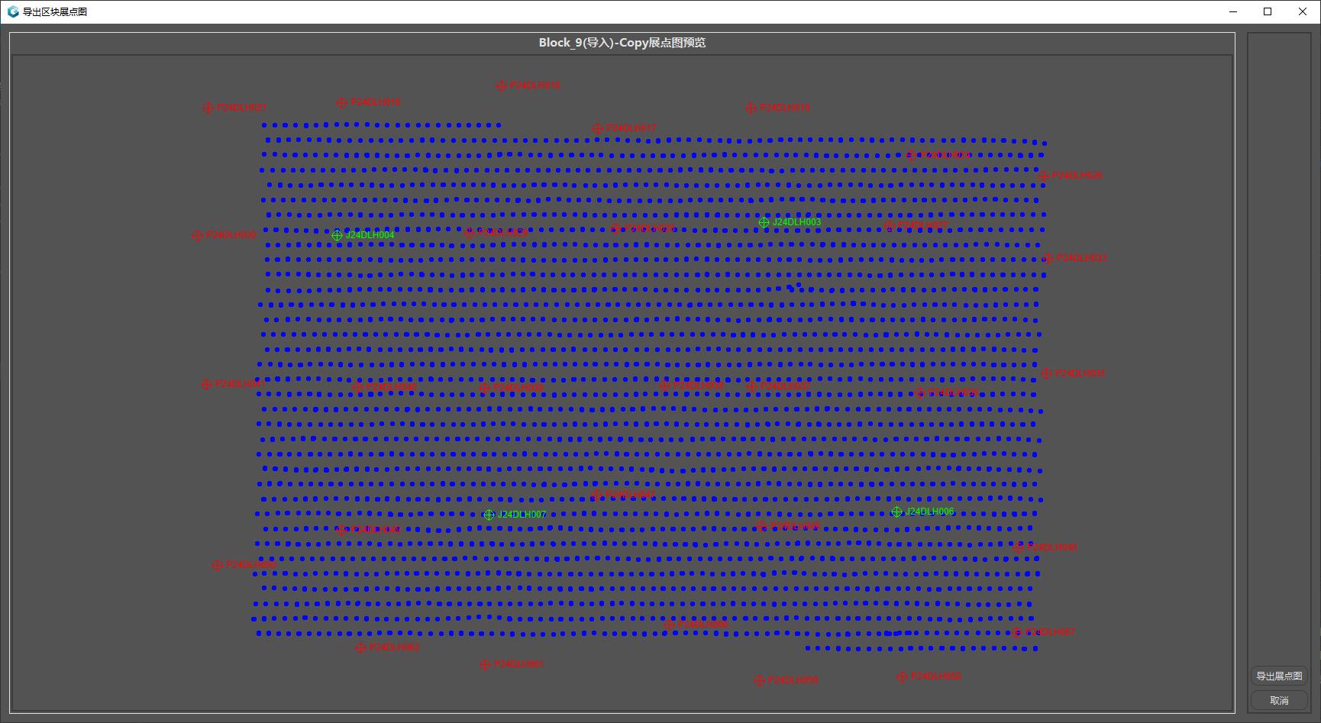This screenshot has height=723, width=1321.
Task: Click red check point marker P24DLH035
Action: click(x=1046, y=373)
